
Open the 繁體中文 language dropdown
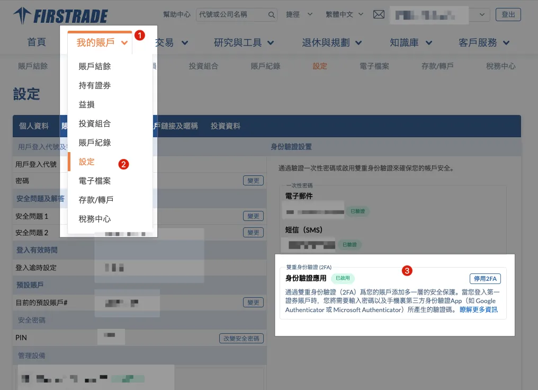[x=344, y=15]
